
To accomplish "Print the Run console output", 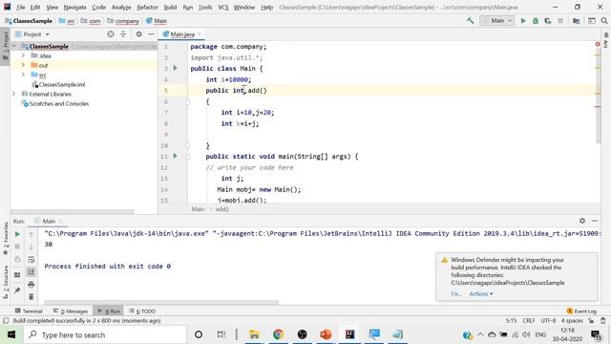I will coord(32,285).
